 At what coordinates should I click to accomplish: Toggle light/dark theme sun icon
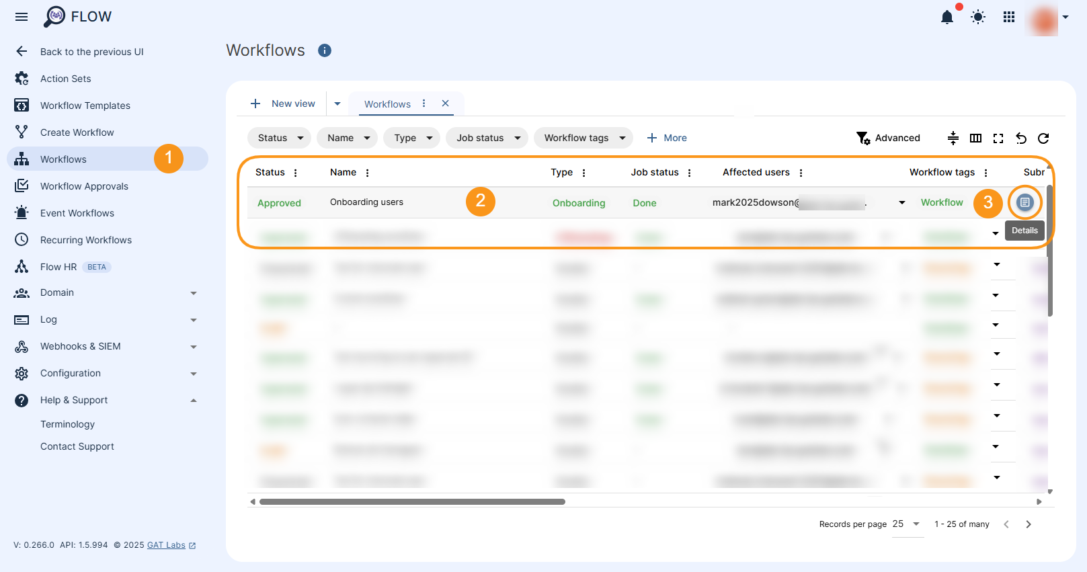coord(978,17)
